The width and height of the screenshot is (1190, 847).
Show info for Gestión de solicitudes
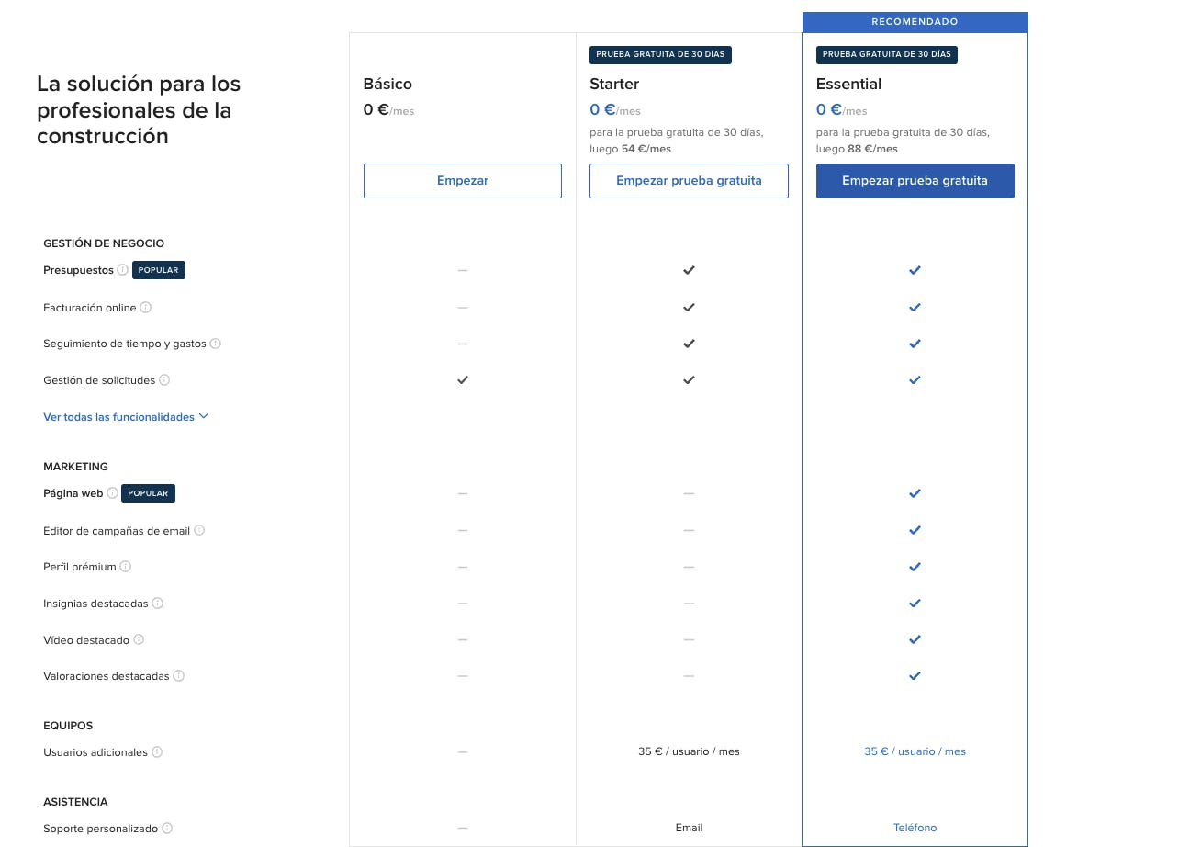(x=164, y=380)
